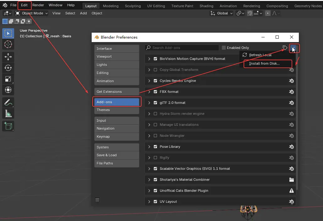323x221 pixels.
Task: Toggle proportional editing icon
Action: click(267, 13)
